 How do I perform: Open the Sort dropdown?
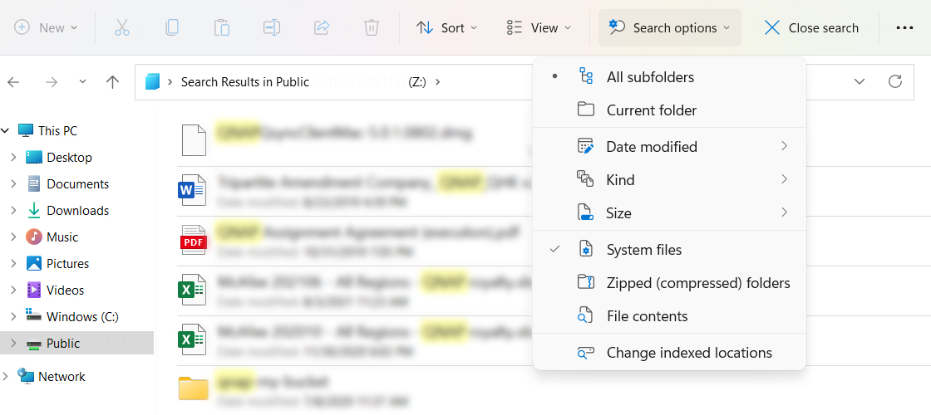[447, 27]
